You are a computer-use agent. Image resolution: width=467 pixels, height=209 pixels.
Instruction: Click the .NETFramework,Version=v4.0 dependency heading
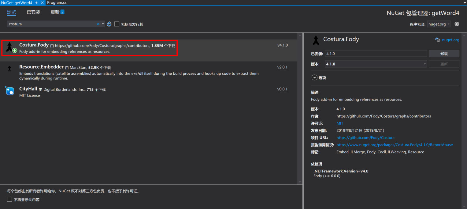341,171
